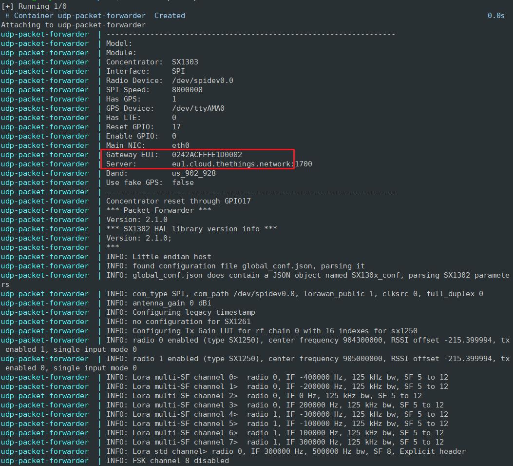
Task: Click the Band value us_902_928
Action: click(193, 173)
